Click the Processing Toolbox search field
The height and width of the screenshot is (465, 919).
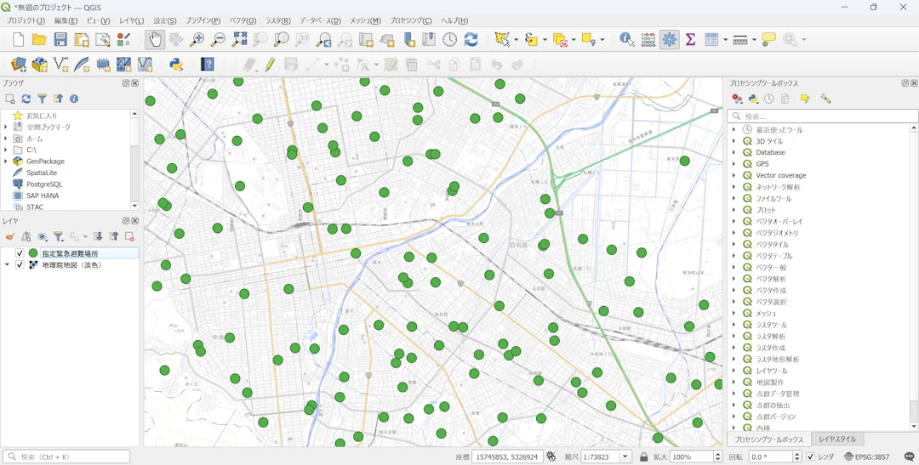(822, 116)
